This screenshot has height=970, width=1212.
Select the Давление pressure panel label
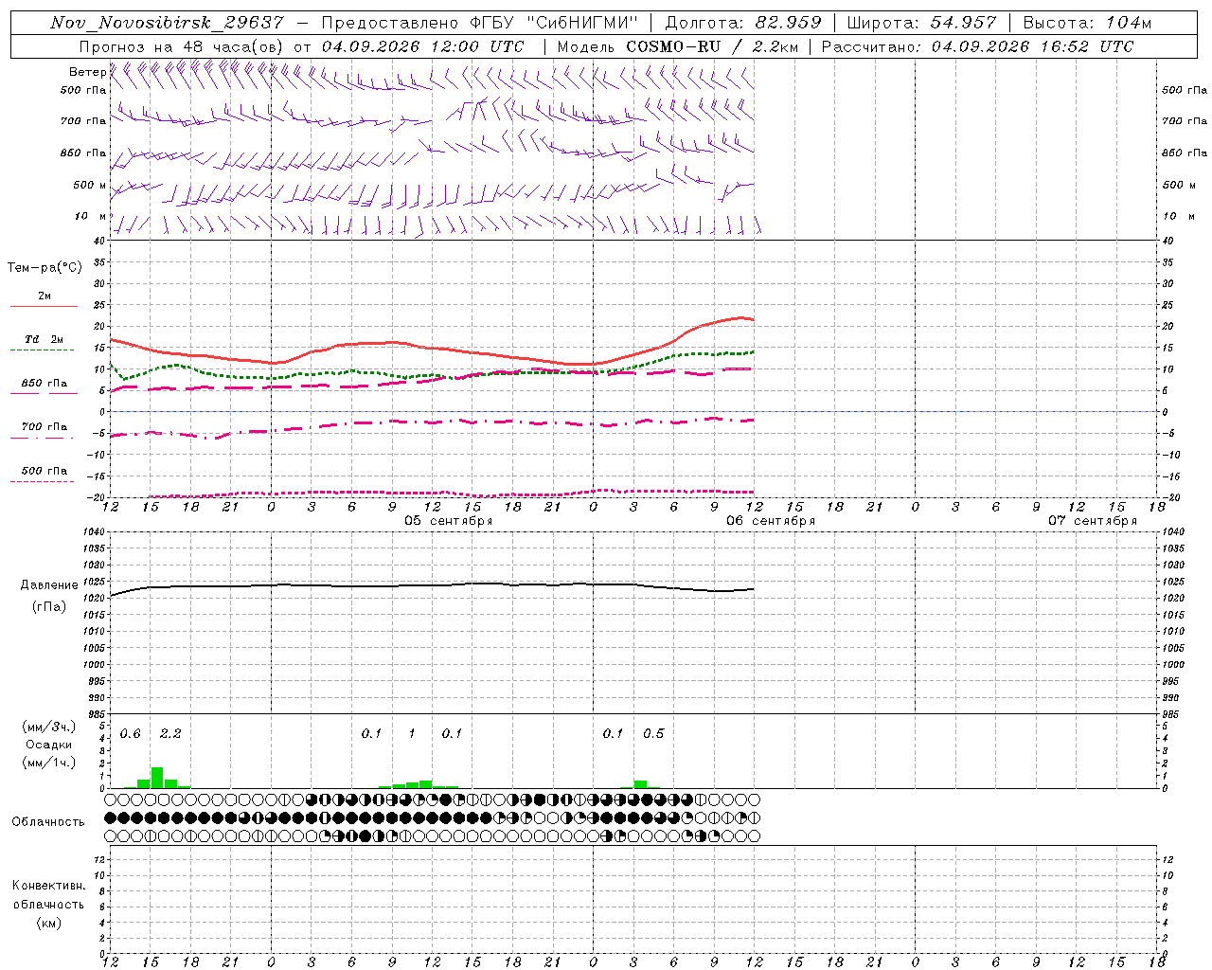point(49,585)
